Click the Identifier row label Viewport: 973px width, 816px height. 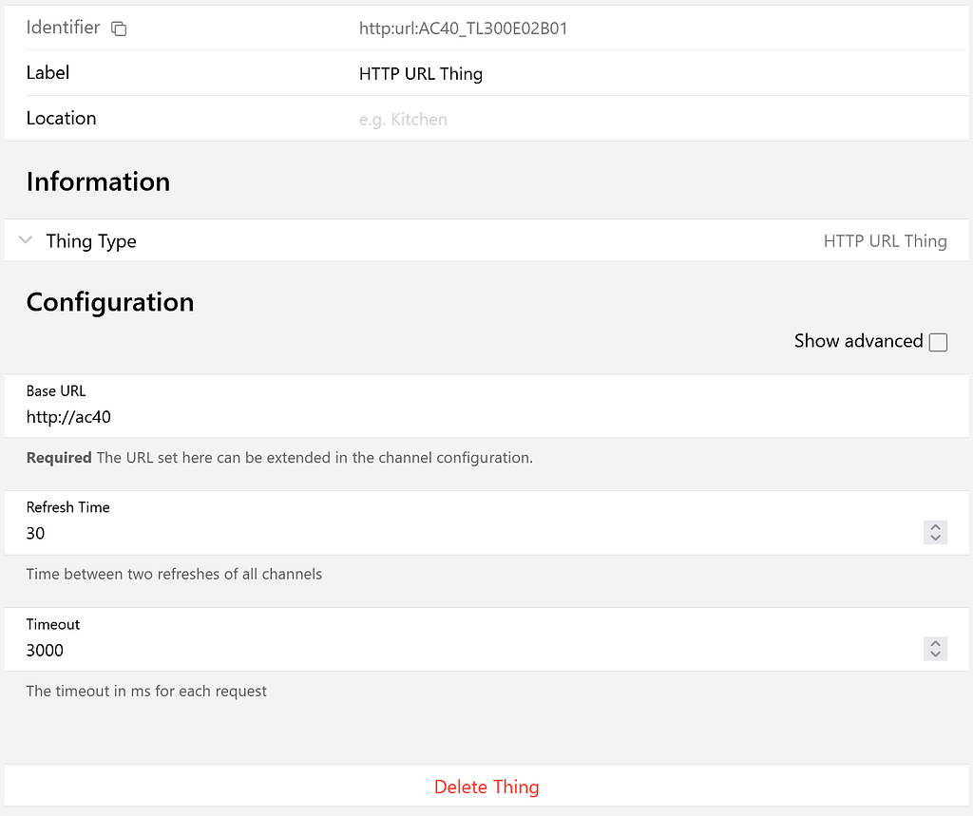click(x=63, y=28)
